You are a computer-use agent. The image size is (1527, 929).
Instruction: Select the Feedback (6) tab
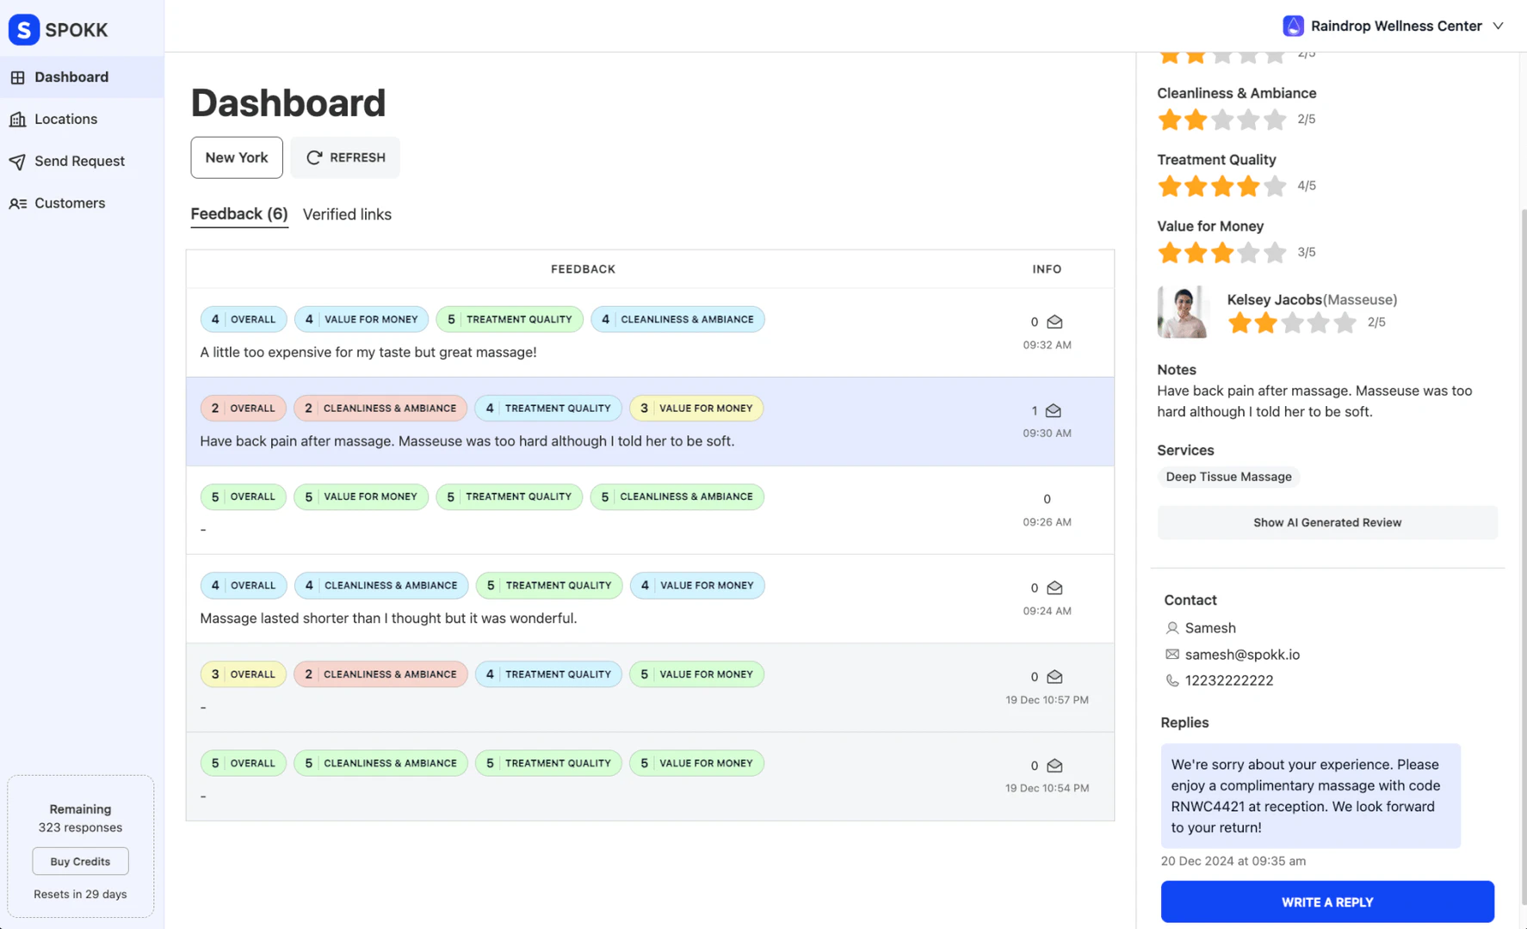(x=238, y=214)
